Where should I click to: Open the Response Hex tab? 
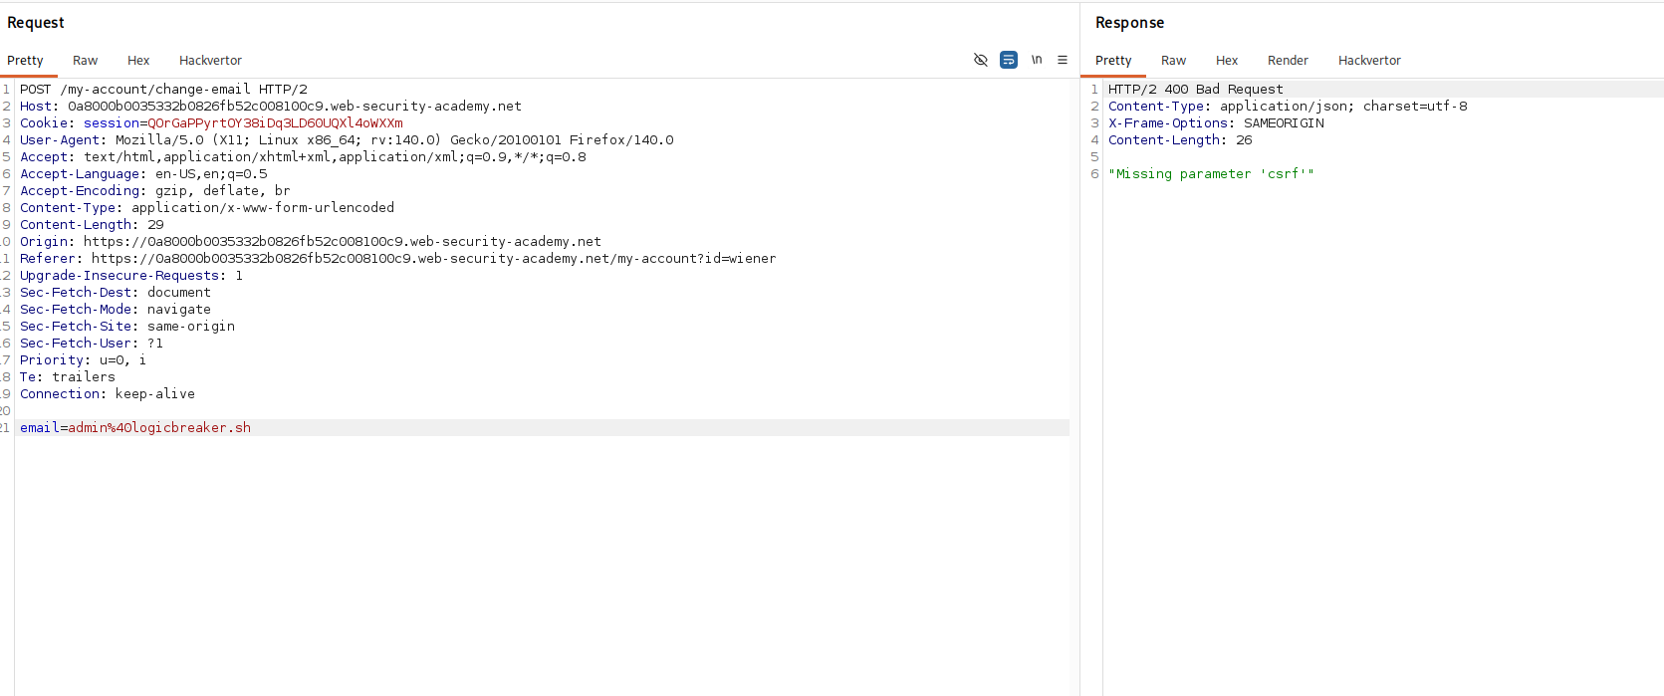tap(1227, 61)
